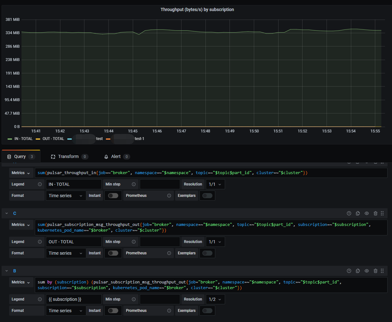Hide query C with eye icon
The height and width of the screenshot is (322, 392).
coord(367,213)
